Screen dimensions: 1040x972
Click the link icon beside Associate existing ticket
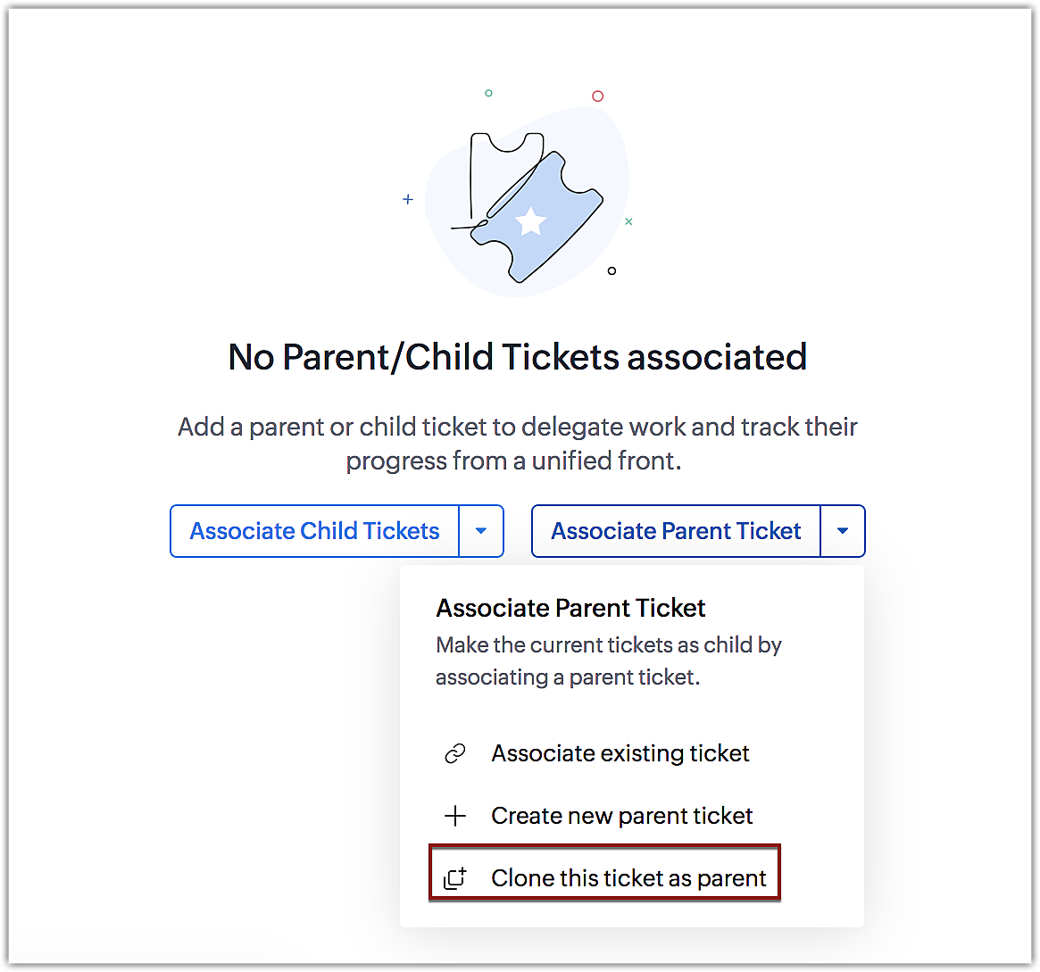(455, 754)
